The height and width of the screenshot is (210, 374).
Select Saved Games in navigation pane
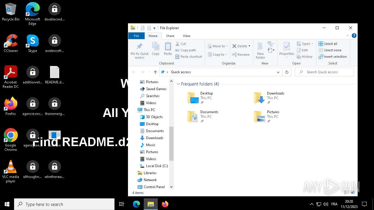pos(153,89)
